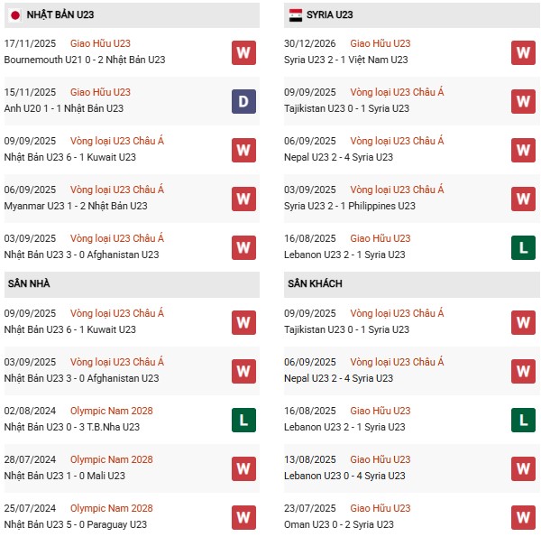
Task: Click L badge for T.B.Nha U23 match
Action: click(243, 420)
